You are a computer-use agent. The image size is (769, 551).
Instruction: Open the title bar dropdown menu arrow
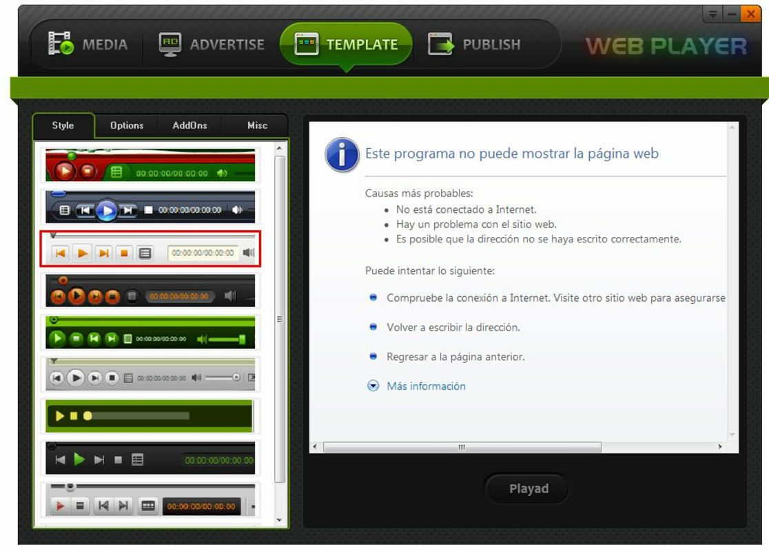point(712,14)
